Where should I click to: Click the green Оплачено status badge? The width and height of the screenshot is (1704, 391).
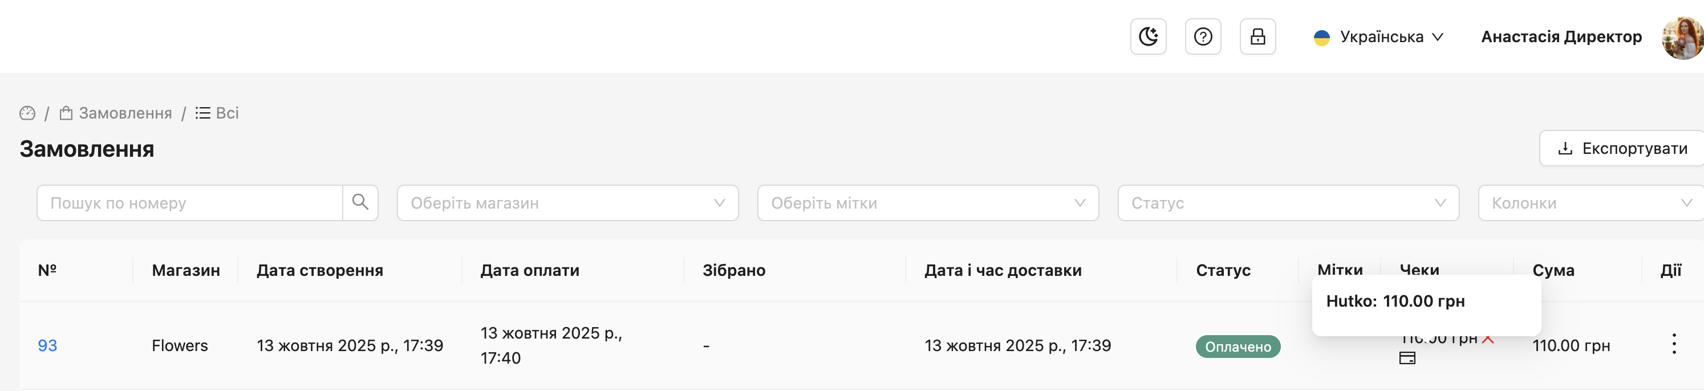pyautogui.click(x=1237, y=347)
